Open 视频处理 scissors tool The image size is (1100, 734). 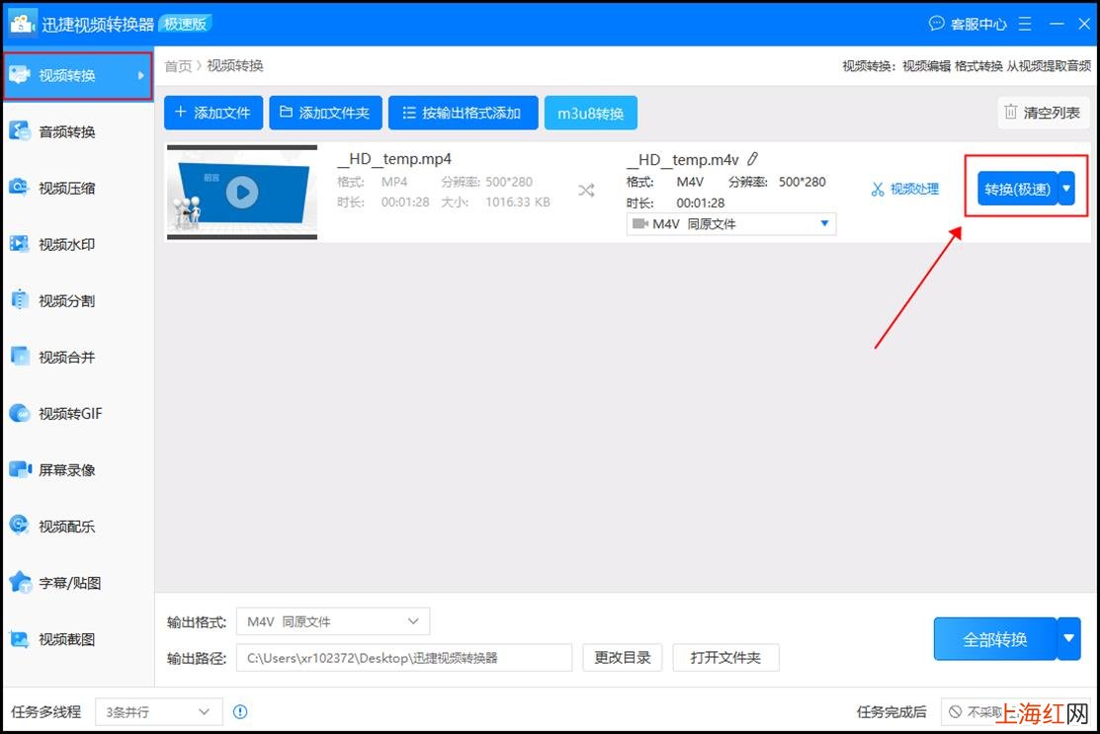pyautogui.click(x=905, y=189)
